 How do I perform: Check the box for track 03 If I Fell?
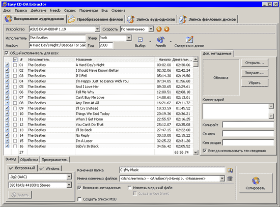(15, 76)
